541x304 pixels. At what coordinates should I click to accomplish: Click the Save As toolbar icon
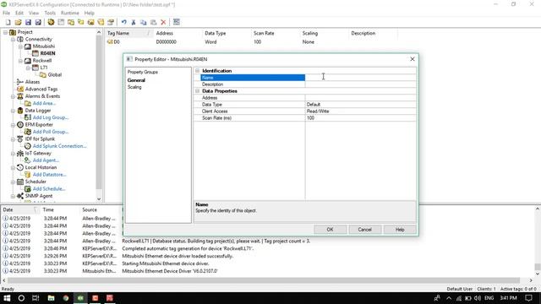38,22
